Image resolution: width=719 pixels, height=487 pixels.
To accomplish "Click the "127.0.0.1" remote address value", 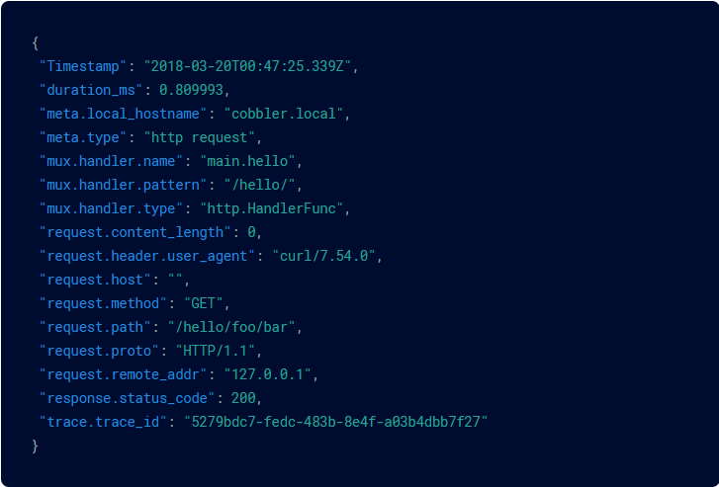I will [267, 374].
